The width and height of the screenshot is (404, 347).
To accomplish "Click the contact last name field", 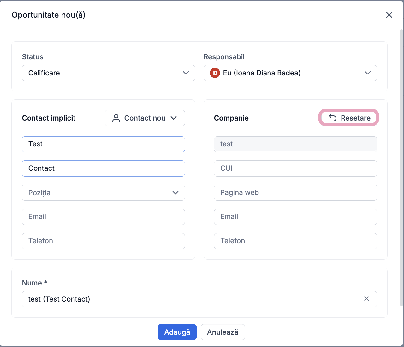I will [103, 168].
